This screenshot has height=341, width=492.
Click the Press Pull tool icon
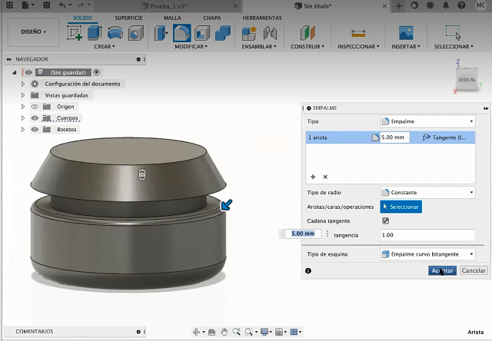[161, 33]
